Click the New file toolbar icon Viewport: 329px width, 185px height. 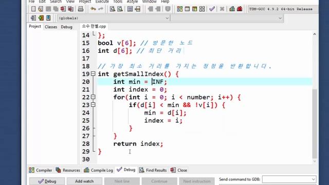pos(33,9)
